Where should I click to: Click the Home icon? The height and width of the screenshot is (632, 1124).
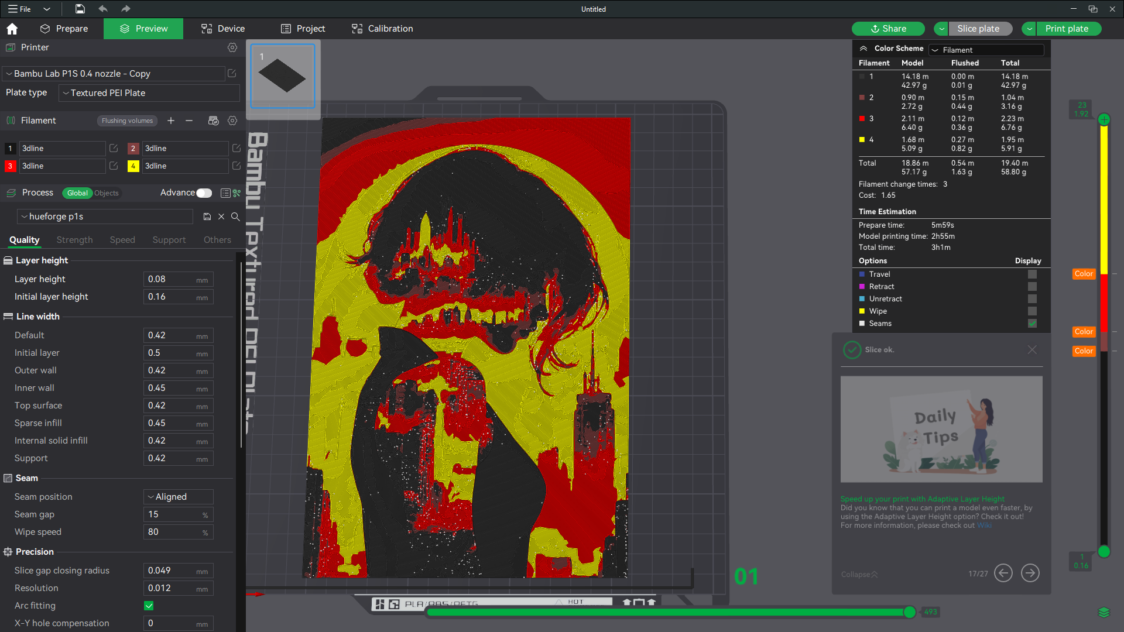[x=12, y=29]
